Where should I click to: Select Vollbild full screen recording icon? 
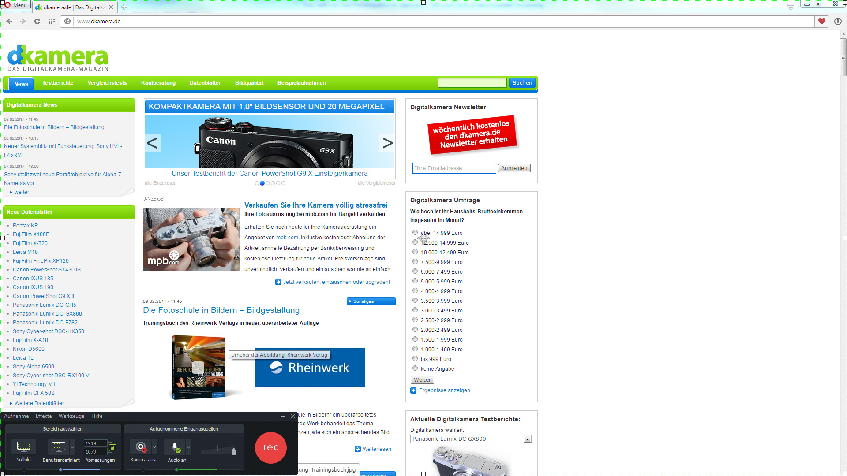tap(24, 446)
